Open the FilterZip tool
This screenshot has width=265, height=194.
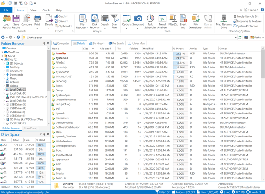(x=173, y=20)
